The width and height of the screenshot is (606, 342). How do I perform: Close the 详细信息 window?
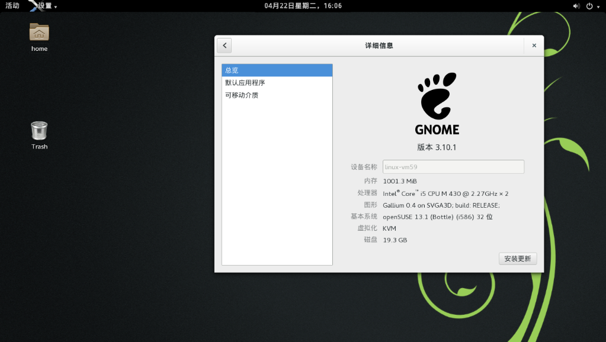pos(534,46)
